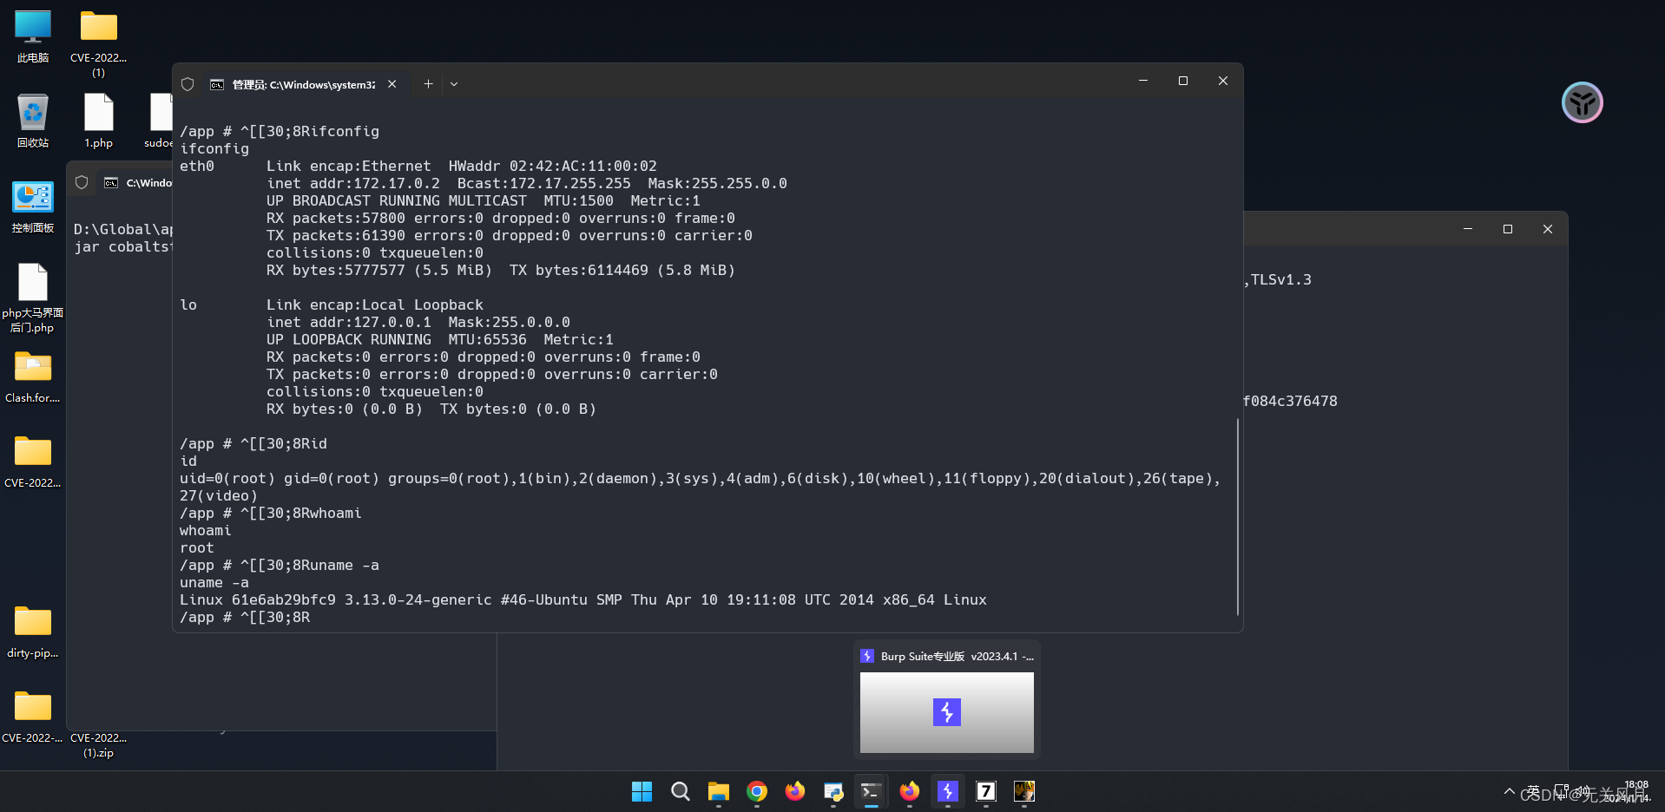Viewport: 1665px width, 812px height.
Task: Open the Clash.for... folder on the desktop
Action: (33, 377)
